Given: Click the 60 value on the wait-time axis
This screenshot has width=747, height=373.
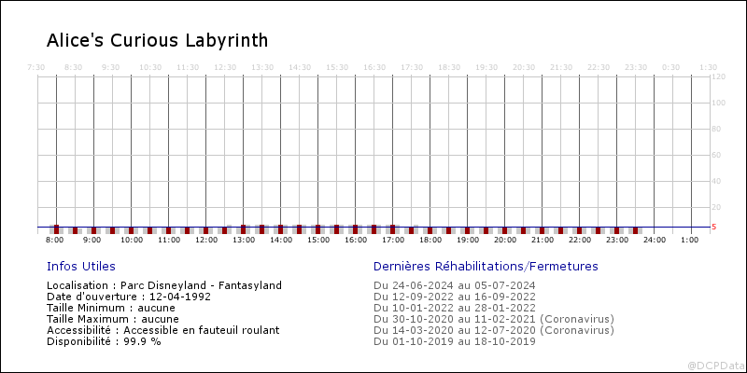Looking at the screenshot, I should click(x=716, y=155).
